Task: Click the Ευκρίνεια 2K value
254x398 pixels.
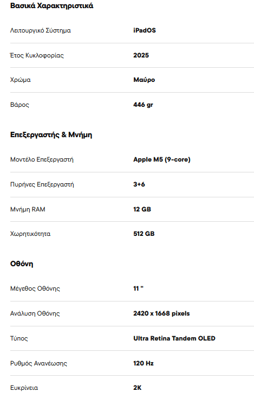Action: pos(137,388)
